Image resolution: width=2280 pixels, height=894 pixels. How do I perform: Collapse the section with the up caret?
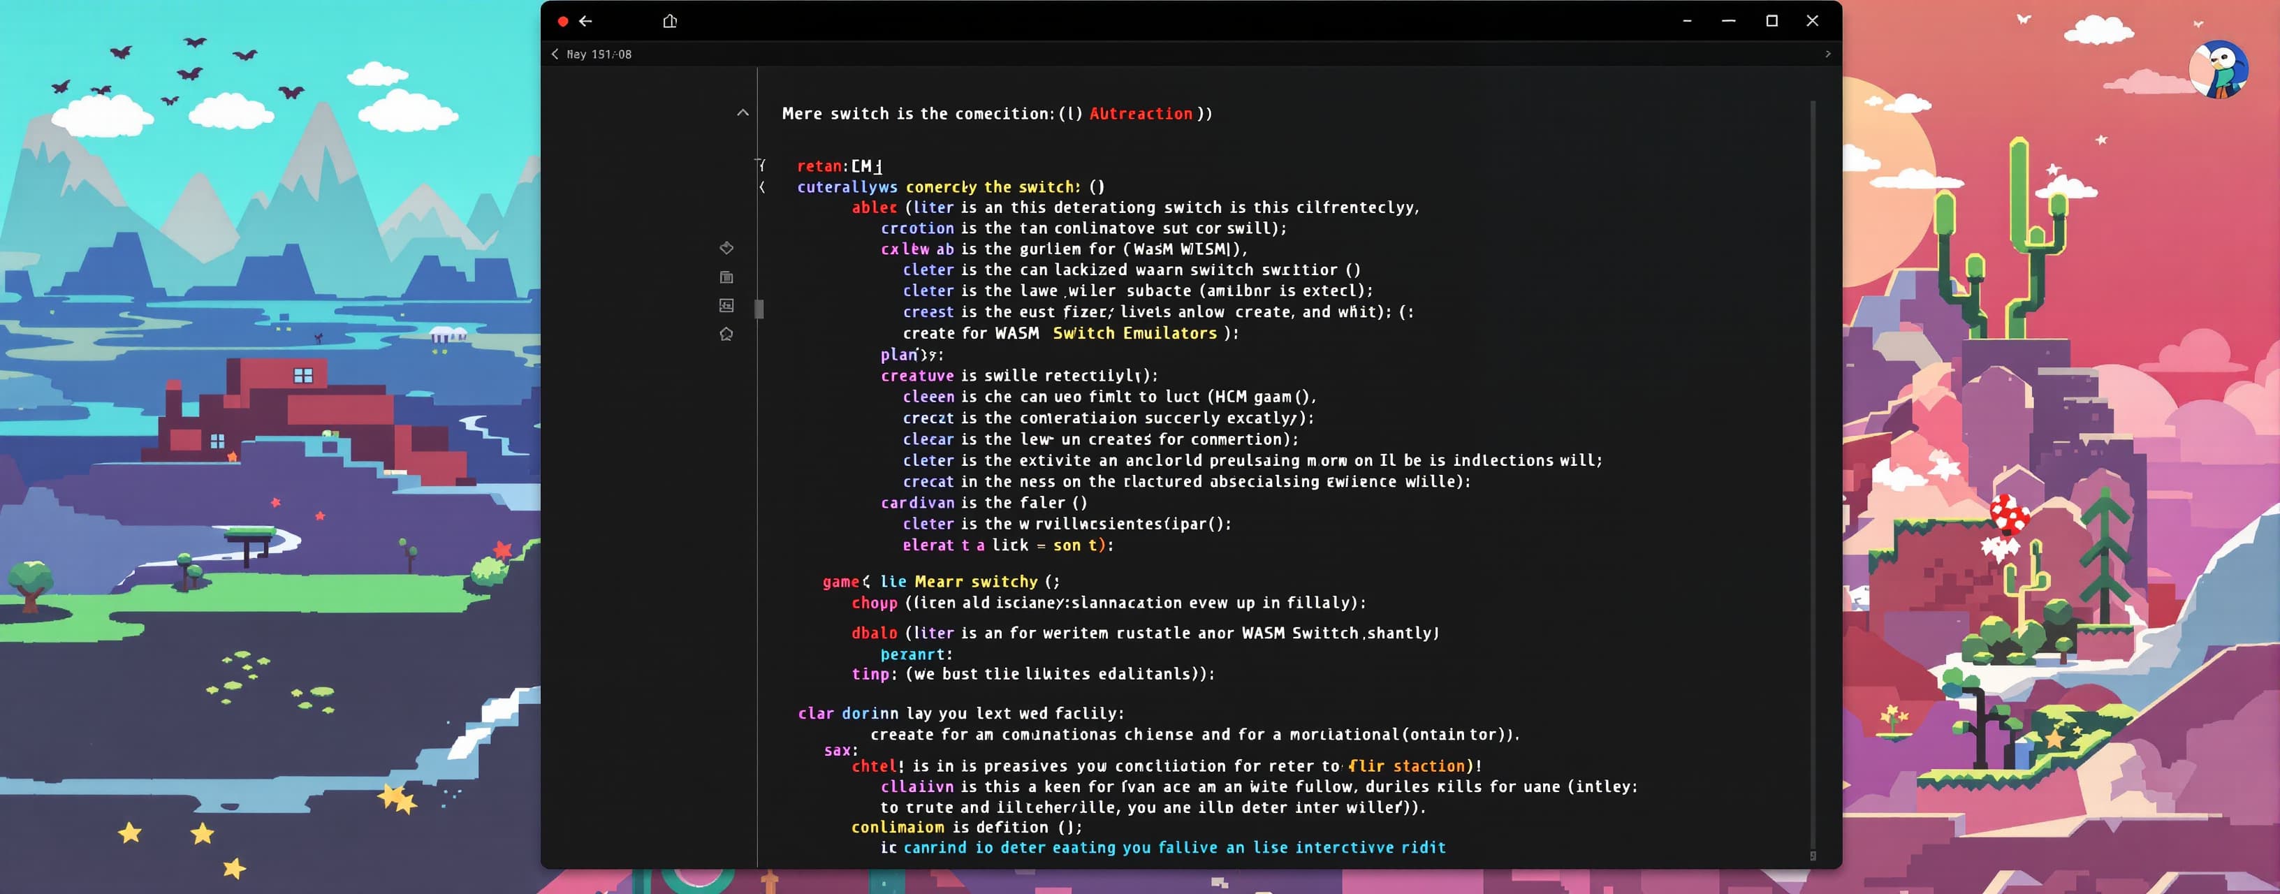[x=743, y=112]
